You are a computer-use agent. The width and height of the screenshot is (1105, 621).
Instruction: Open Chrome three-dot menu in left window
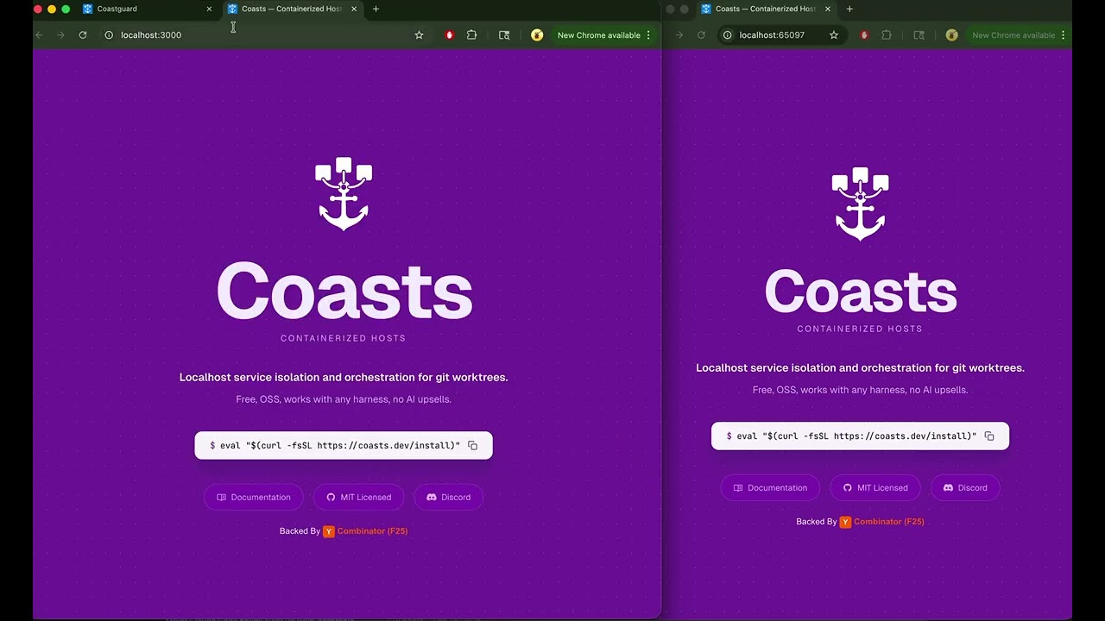(x=648, y=35)
